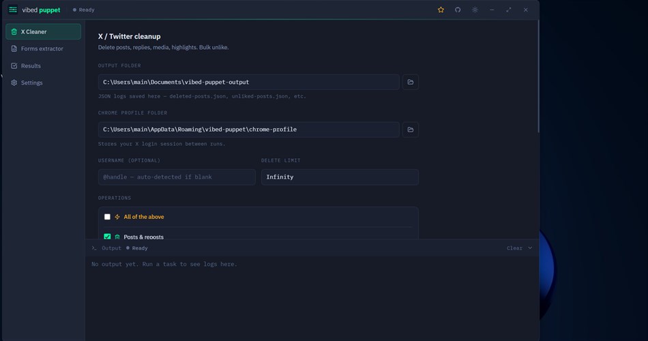Toggle the sidebar hamburger menu icon
Screen dimensions: 648x341
coord(13,10)
